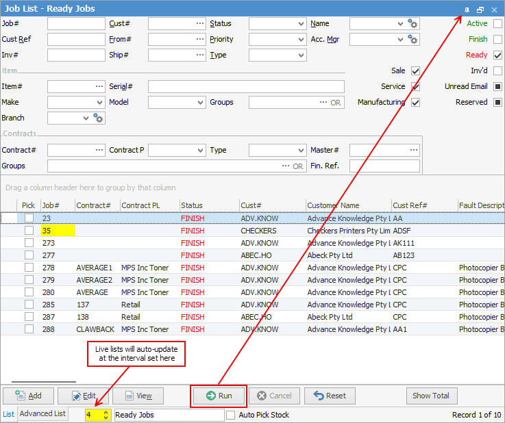Enable Auto Pick Stock checkbox
Viewport: 505px width, 423px height.
[x=231, y=415]
